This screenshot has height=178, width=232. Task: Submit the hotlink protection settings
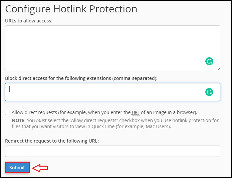pyautogui.click(x=17, y=168)
